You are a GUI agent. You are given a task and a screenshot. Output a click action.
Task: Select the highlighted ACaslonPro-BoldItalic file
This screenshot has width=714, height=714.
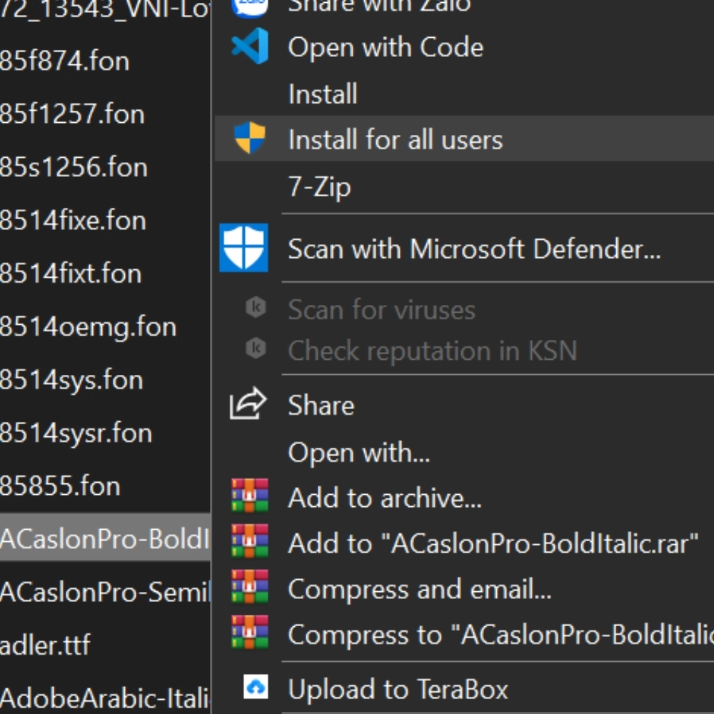105,538
